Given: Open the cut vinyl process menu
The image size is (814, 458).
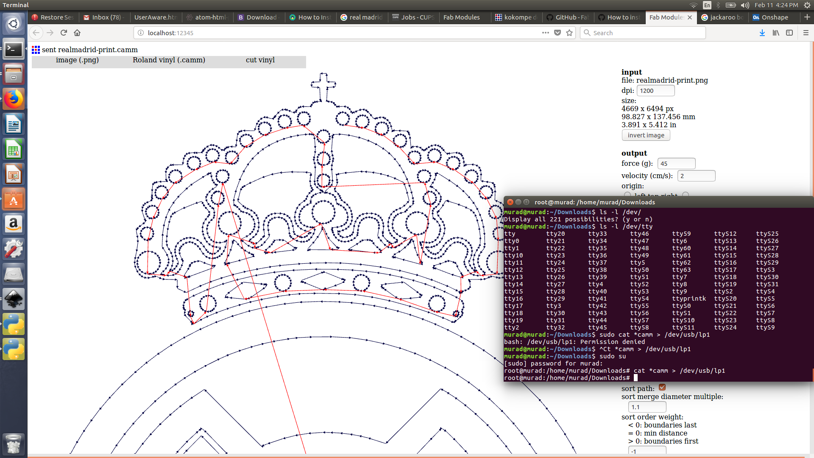Looking at the screenshot, I should click(260, 60).
